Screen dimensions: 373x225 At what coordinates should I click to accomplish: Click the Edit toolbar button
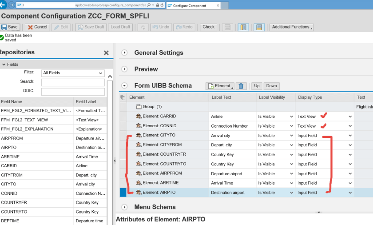coord(61,27)
